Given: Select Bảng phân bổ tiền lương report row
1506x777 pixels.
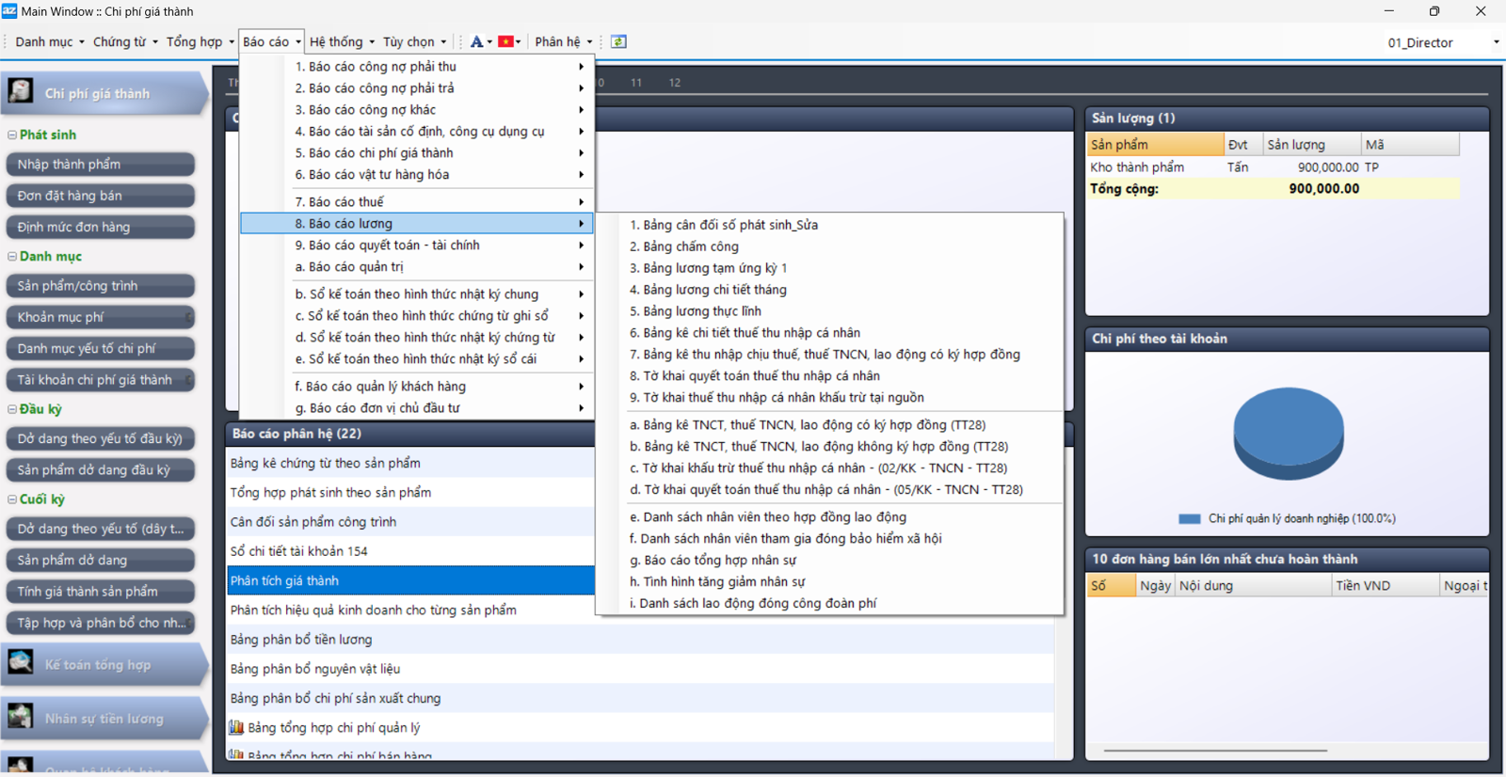Looking at the screenshot, I should coord(301,640).
